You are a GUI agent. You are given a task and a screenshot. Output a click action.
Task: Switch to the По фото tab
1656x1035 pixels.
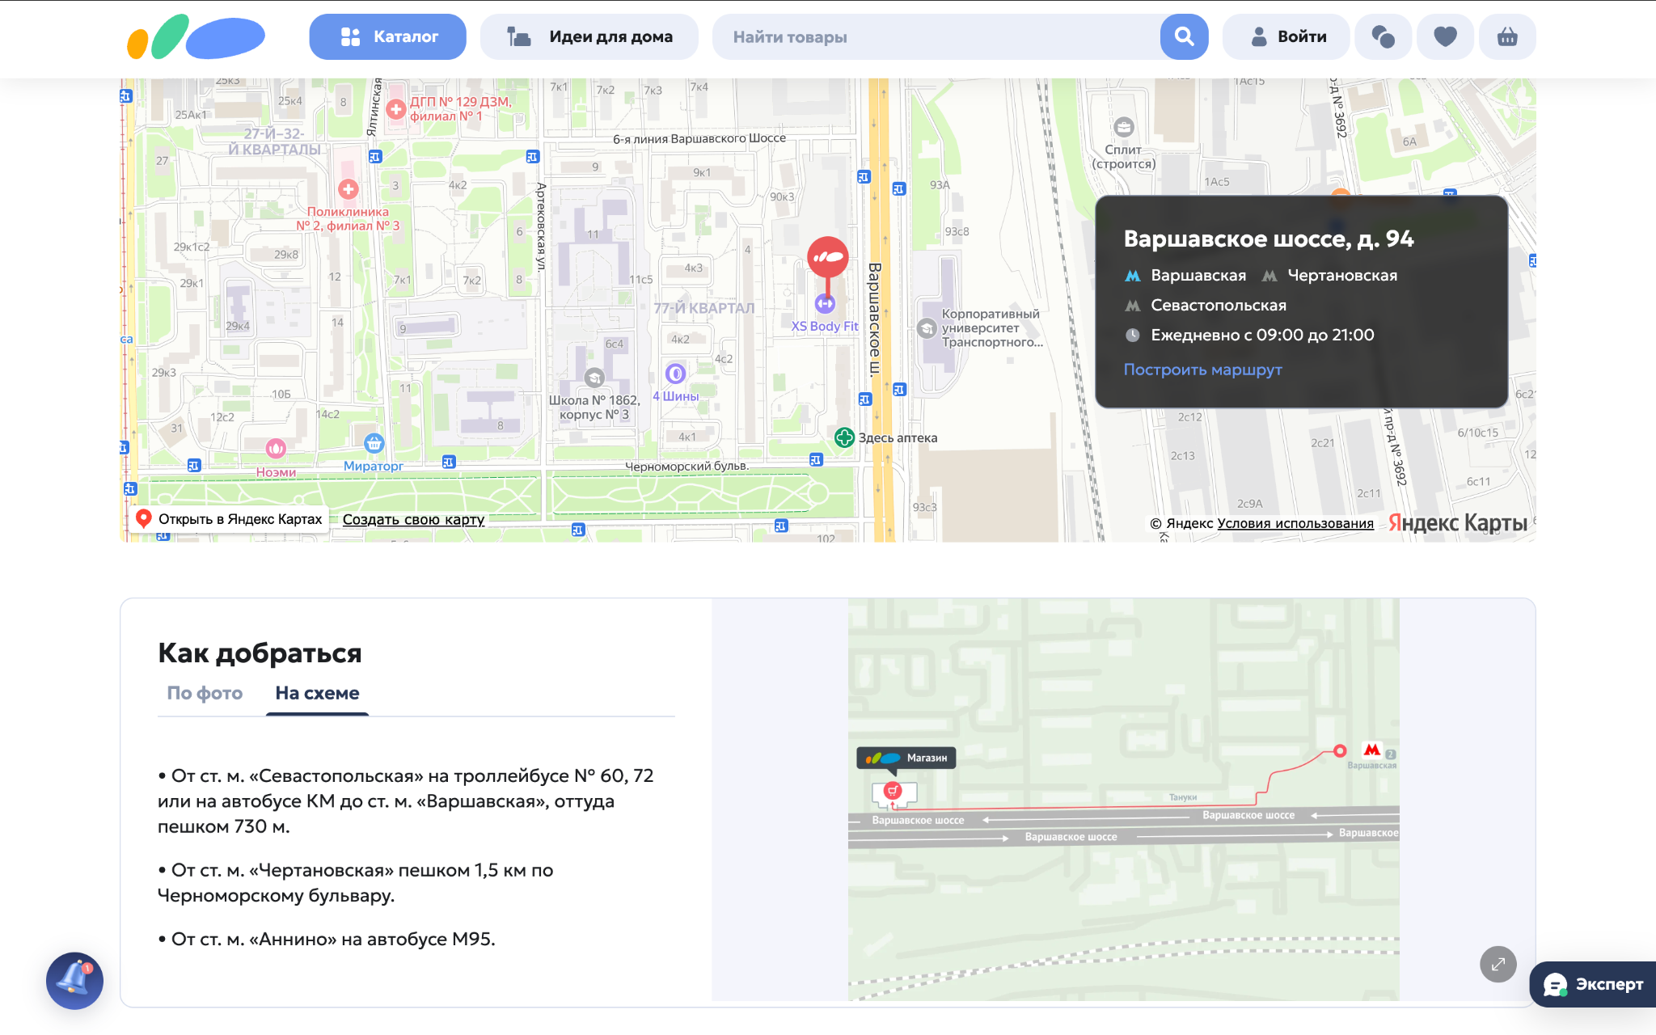point(205,693)
